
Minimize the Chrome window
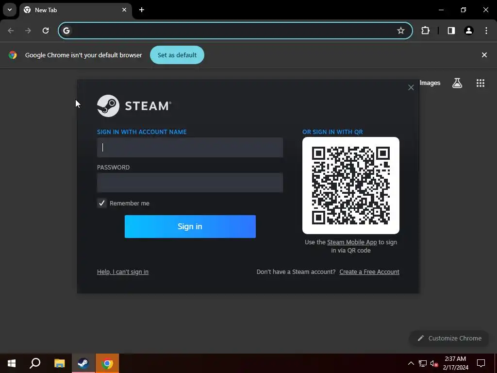pyautogui.click(x=441, y=10)
